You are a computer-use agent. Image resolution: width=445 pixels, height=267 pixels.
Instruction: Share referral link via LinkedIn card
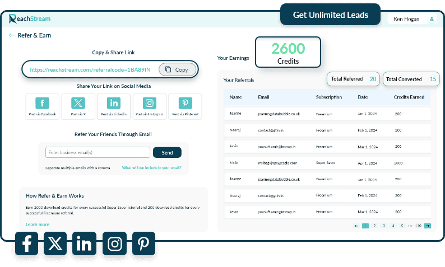point(114,106)
